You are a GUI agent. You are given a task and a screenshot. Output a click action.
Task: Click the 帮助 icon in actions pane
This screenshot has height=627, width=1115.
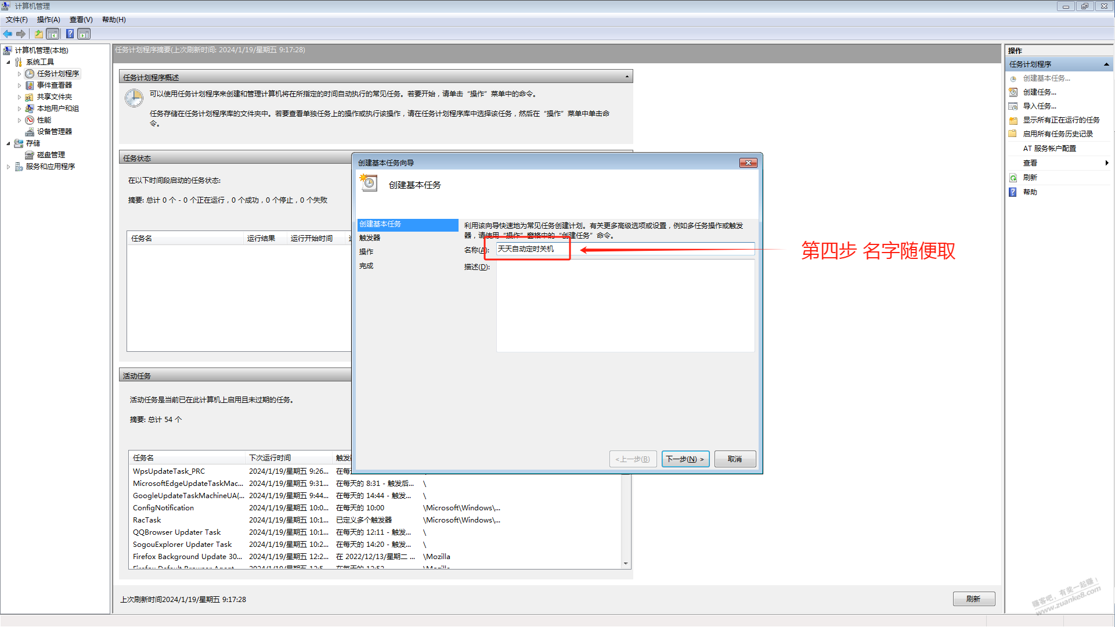[x=1013, y=192]
